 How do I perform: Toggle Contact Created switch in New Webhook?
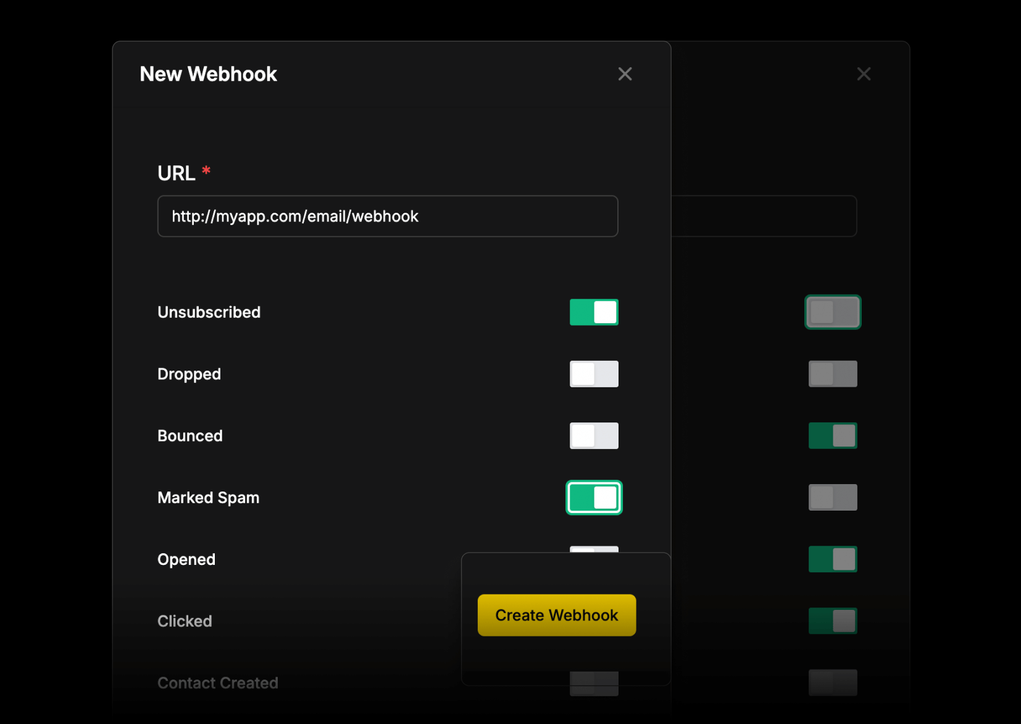point(594,683)
